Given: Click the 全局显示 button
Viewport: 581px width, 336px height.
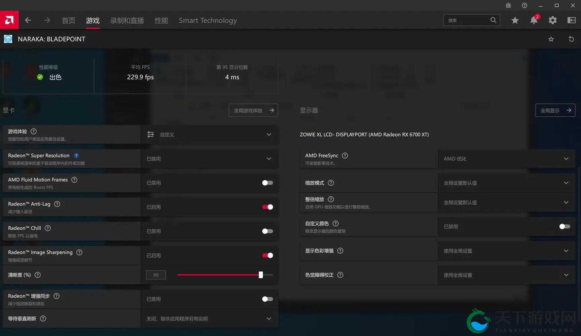Looking at the screenshot, I should click(555, 110).
